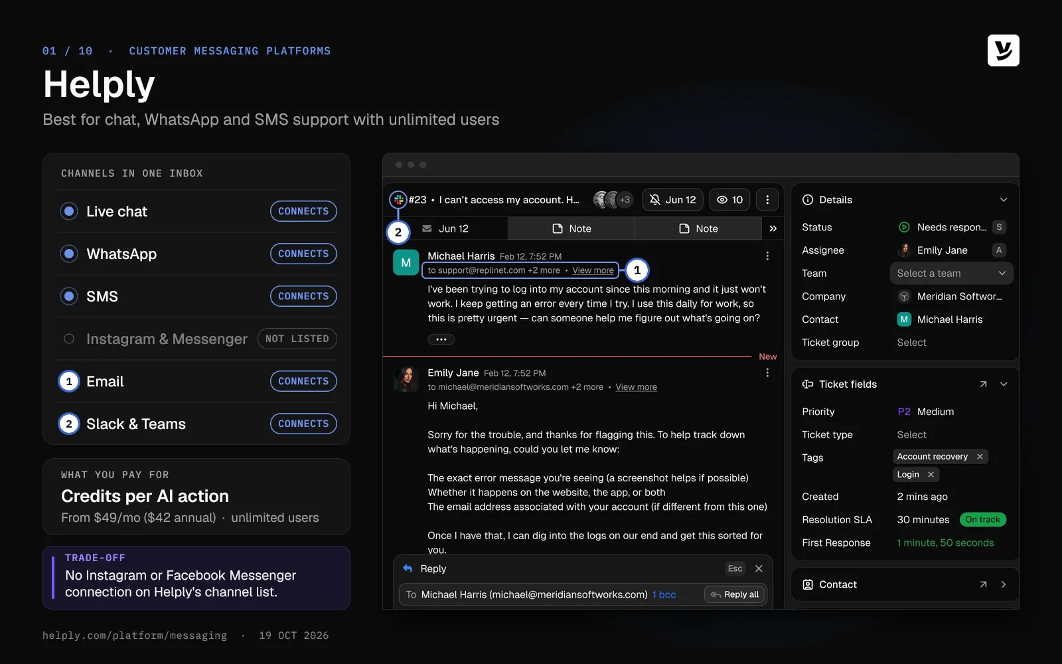Click View more in Michael Harris's recipients
Image resolution: width=1062 pixels, height=664 pixels.
tap(593, 270)
